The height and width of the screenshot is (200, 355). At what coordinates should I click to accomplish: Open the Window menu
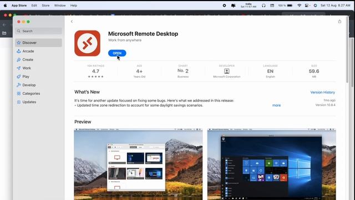(60, 6)
